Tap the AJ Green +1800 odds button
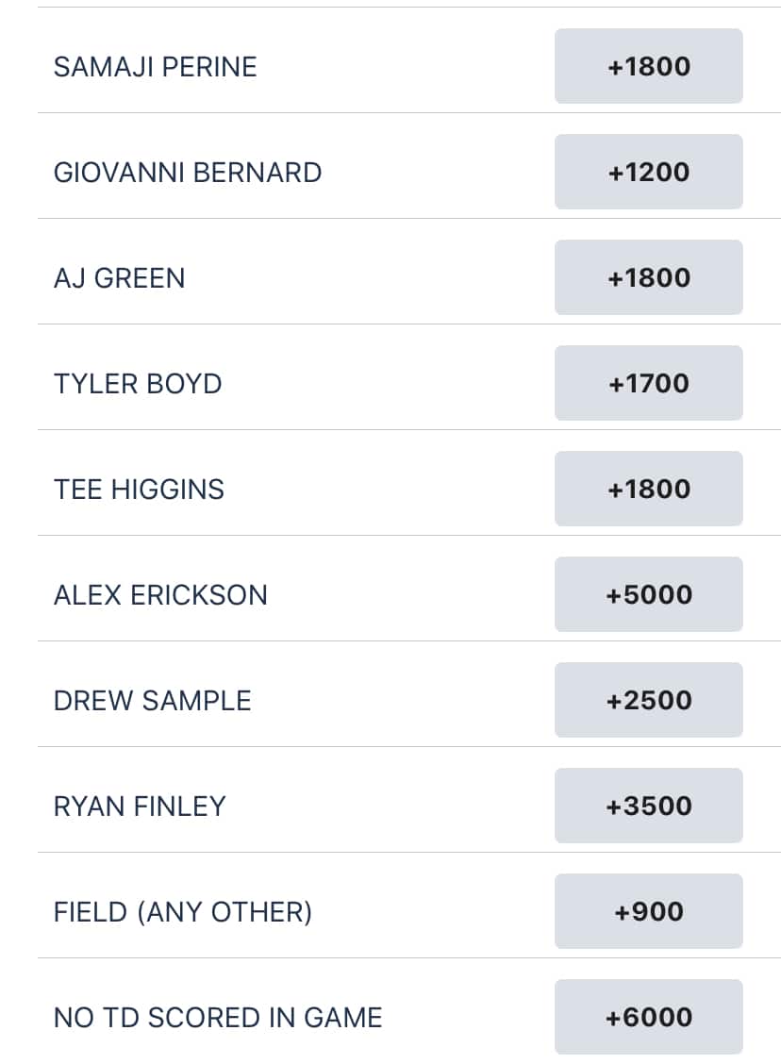 649,277
